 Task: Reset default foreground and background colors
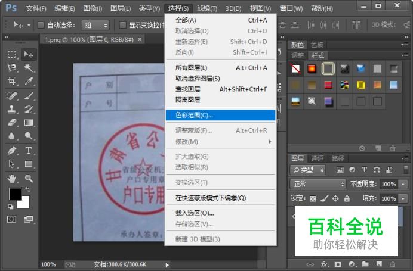coord(11,207)
